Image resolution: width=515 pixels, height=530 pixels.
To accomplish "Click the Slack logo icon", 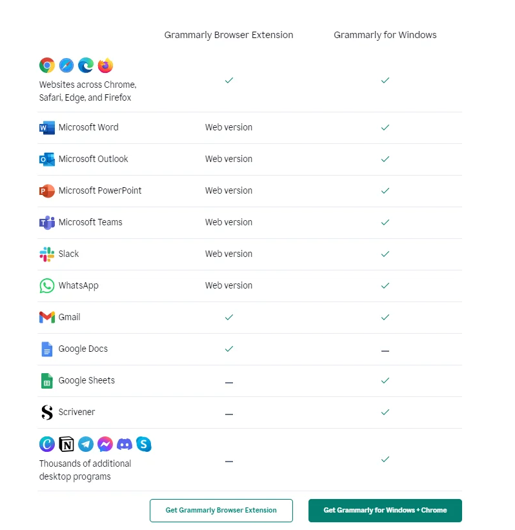I will tap(46, 254).
